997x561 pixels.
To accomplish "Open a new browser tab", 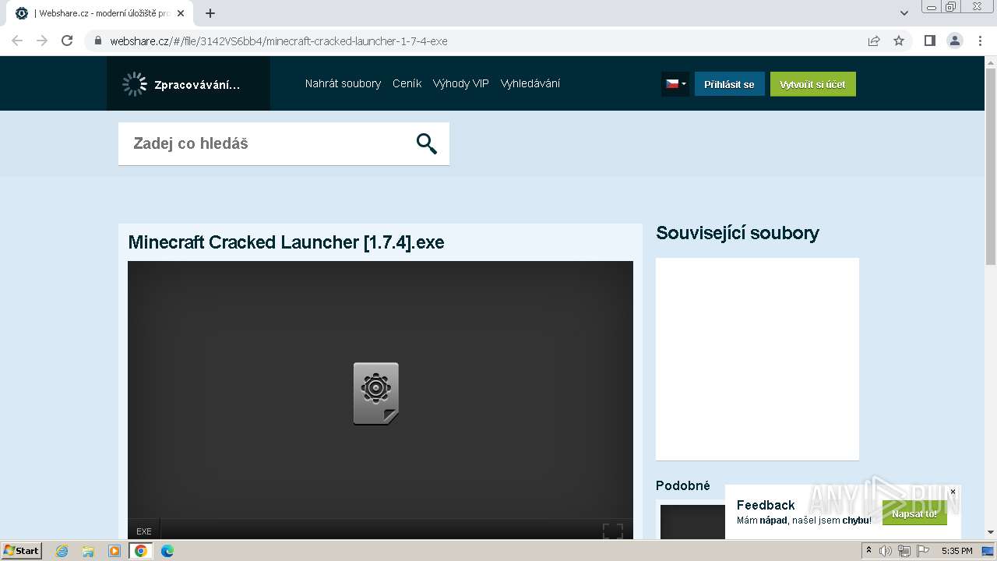I will [x=210, y=13].
